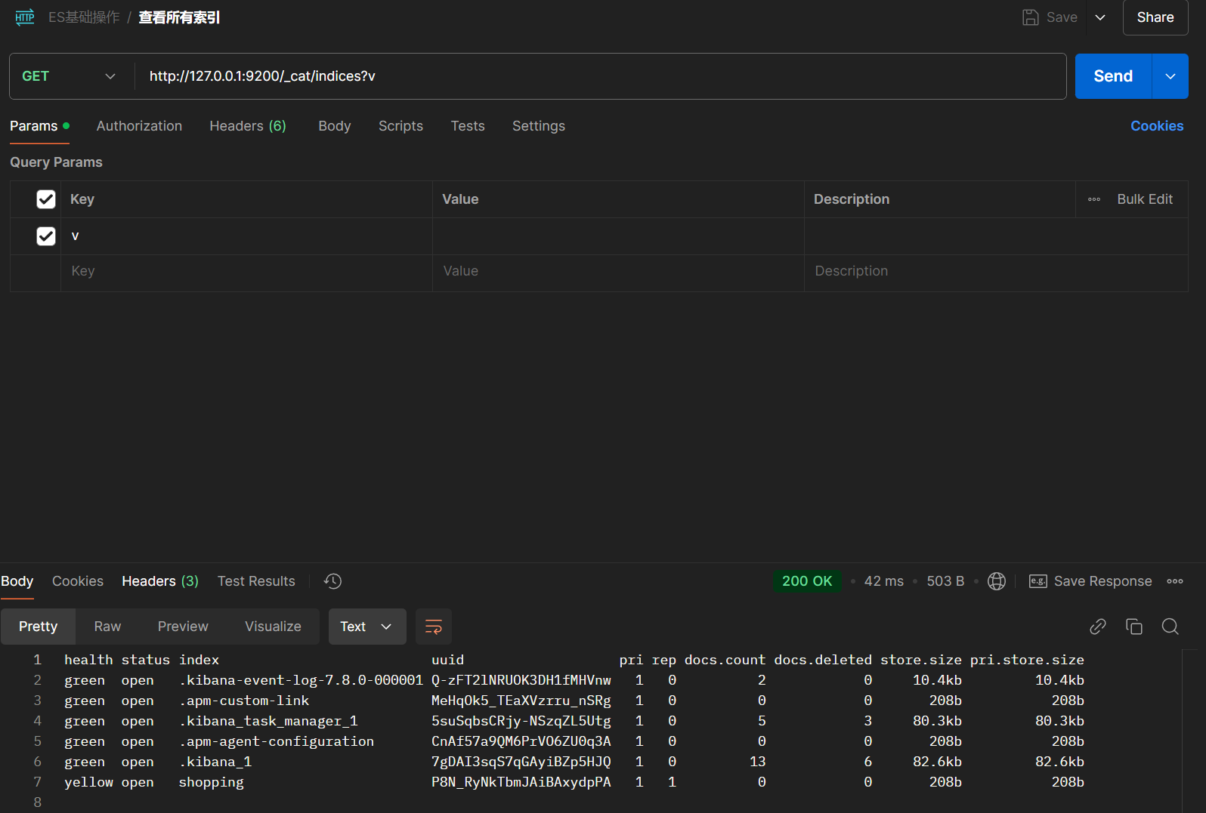Switch to the Raw view
This screenshot has width=1206, height=813.
pos(107,627)
